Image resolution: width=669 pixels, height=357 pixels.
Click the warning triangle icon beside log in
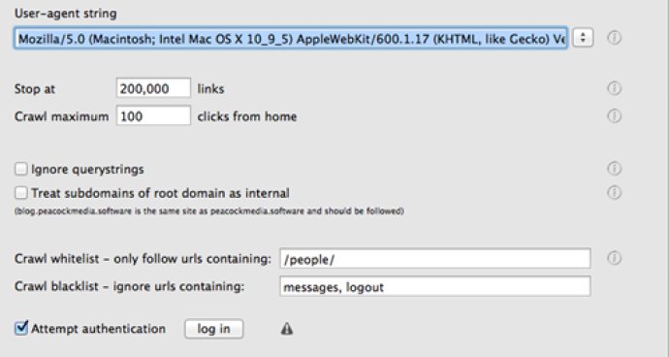pos(287,329)
